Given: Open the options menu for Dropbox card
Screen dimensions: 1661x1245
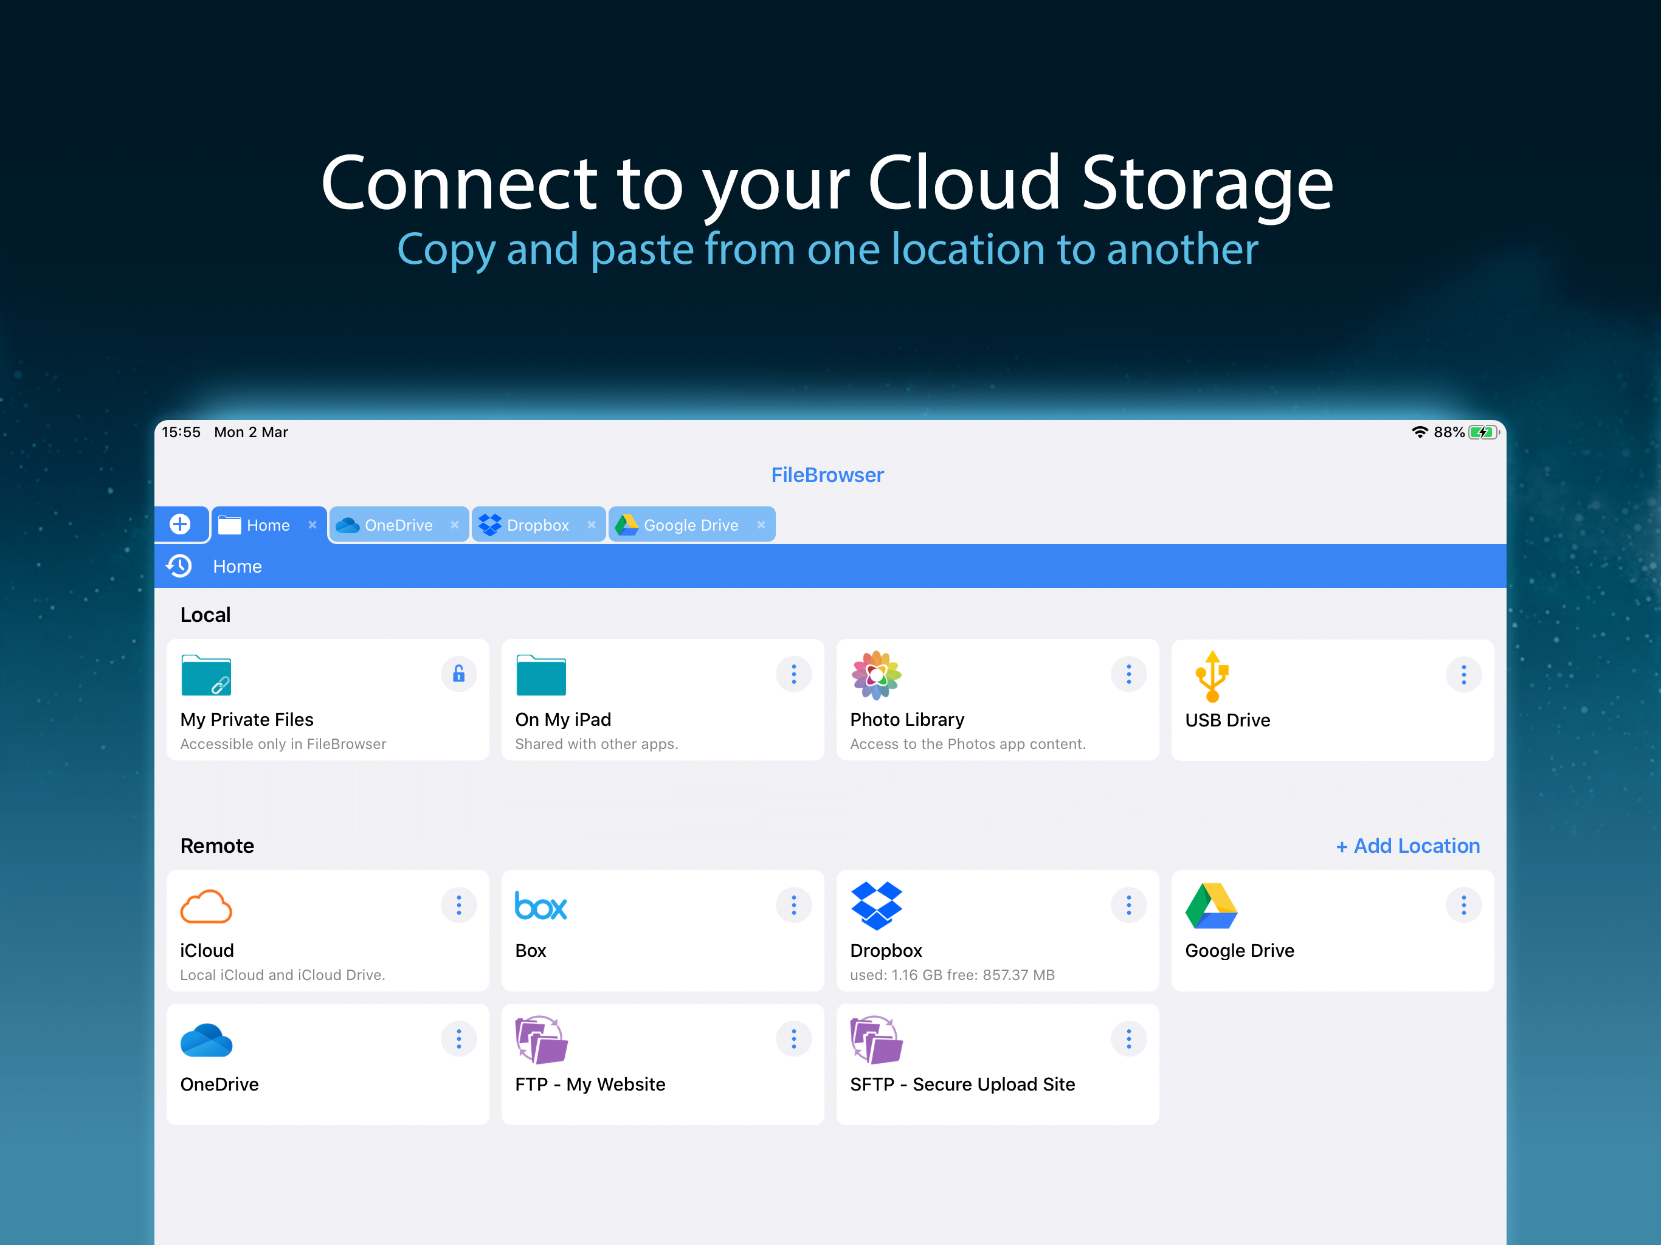Looking at the screenshot, I should point(1128,905).
